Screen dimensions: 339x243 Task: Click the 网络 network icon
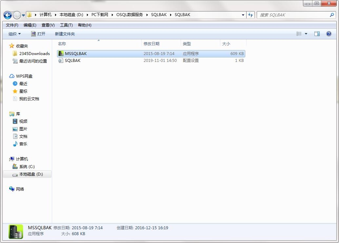point(12,189)
